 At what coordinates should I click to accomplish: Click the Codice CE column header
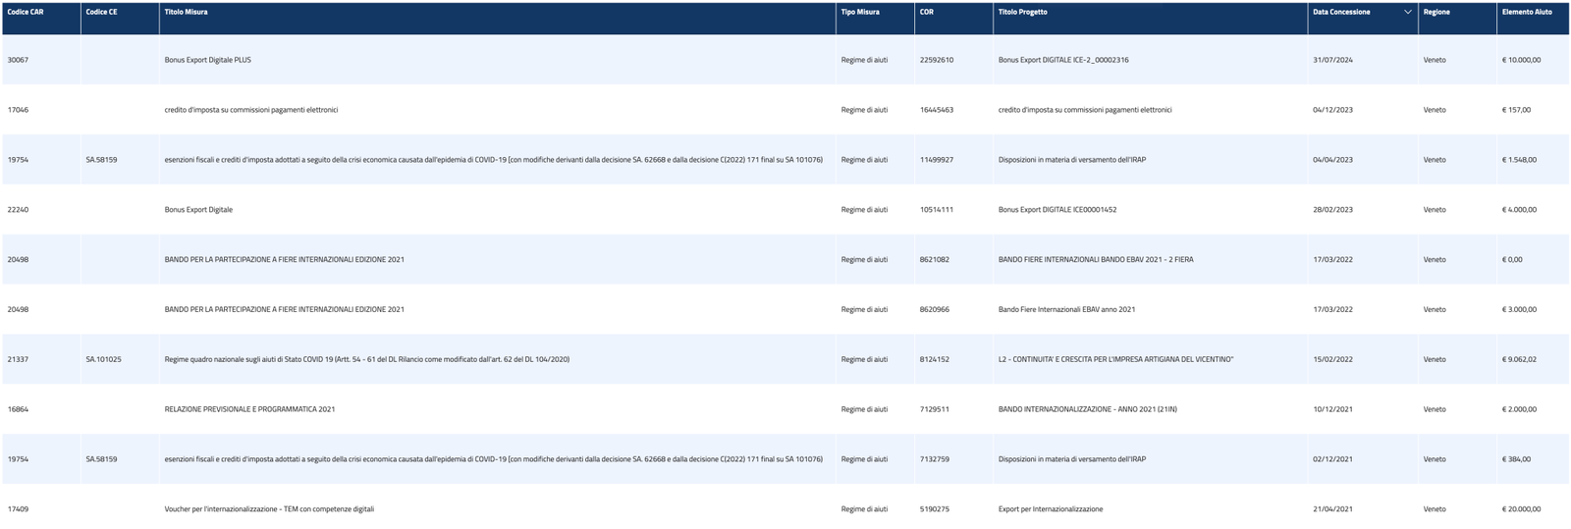coord(101,12)
